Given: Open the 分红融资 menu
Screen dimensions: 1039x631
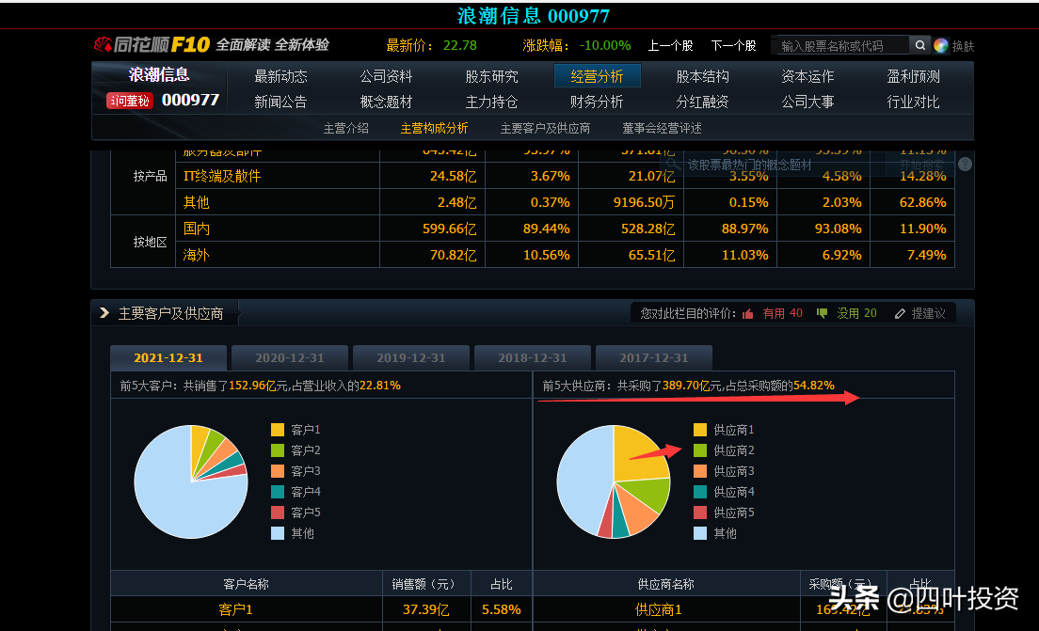Looking at the screenshot, I should coord(702,102).
